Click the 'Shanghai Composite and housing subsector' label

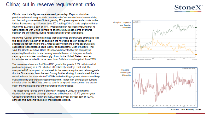point(122,25)
